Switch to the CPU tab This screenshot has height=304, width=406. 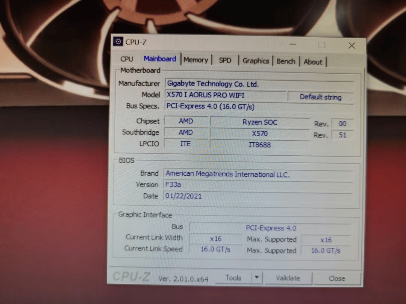pyautogui.click(x=126, y=59)
